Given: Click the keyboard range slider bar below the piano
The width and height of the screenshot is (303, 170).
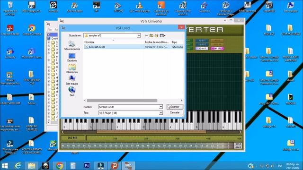Looking at the screenshot, I should [x=151, y=132].
